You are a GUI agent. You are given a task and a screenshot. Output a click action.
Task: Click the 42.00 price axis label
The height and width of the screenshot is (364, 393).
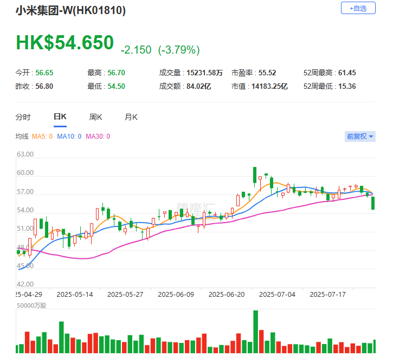click(x=25, y=284)
